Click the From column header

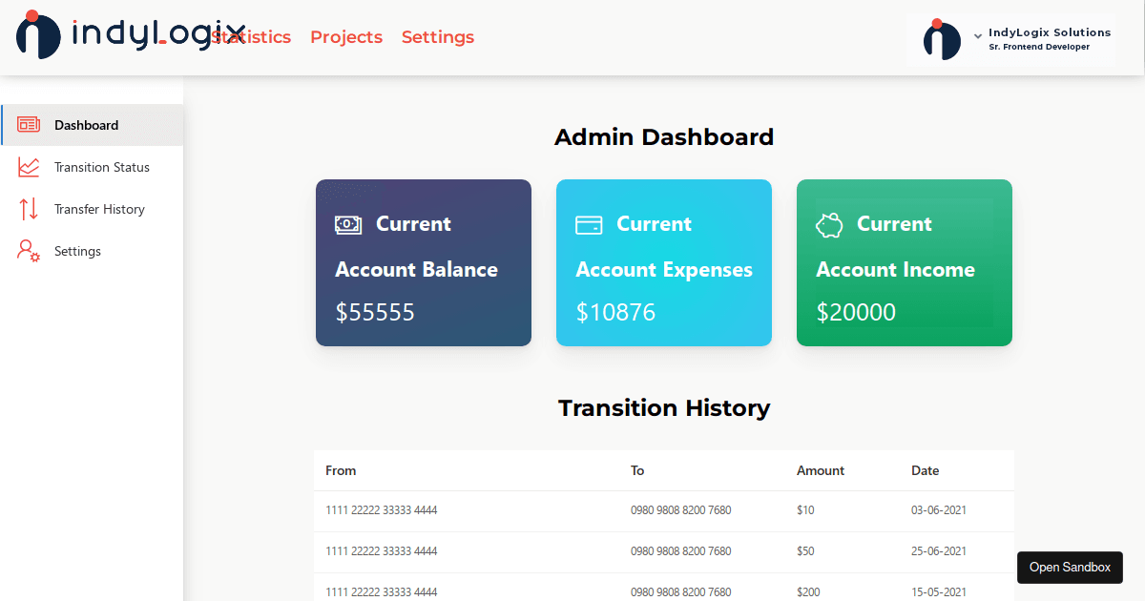(341, 470)
